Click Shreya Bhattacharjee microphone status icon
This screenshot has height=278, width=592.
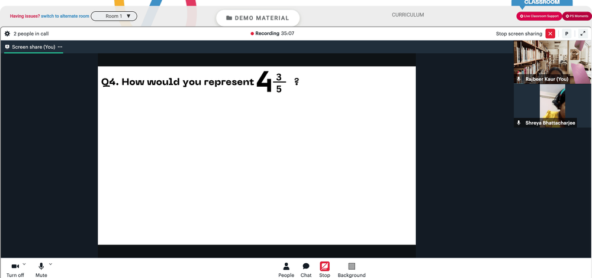tap(519, 123)
